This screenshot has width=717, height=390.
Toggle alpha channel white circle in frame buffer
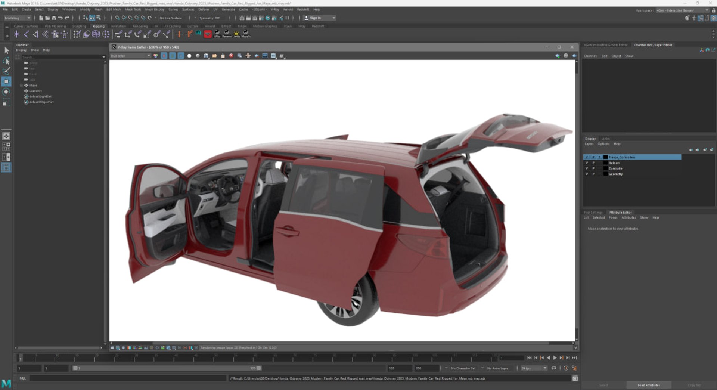pos(189,56)
